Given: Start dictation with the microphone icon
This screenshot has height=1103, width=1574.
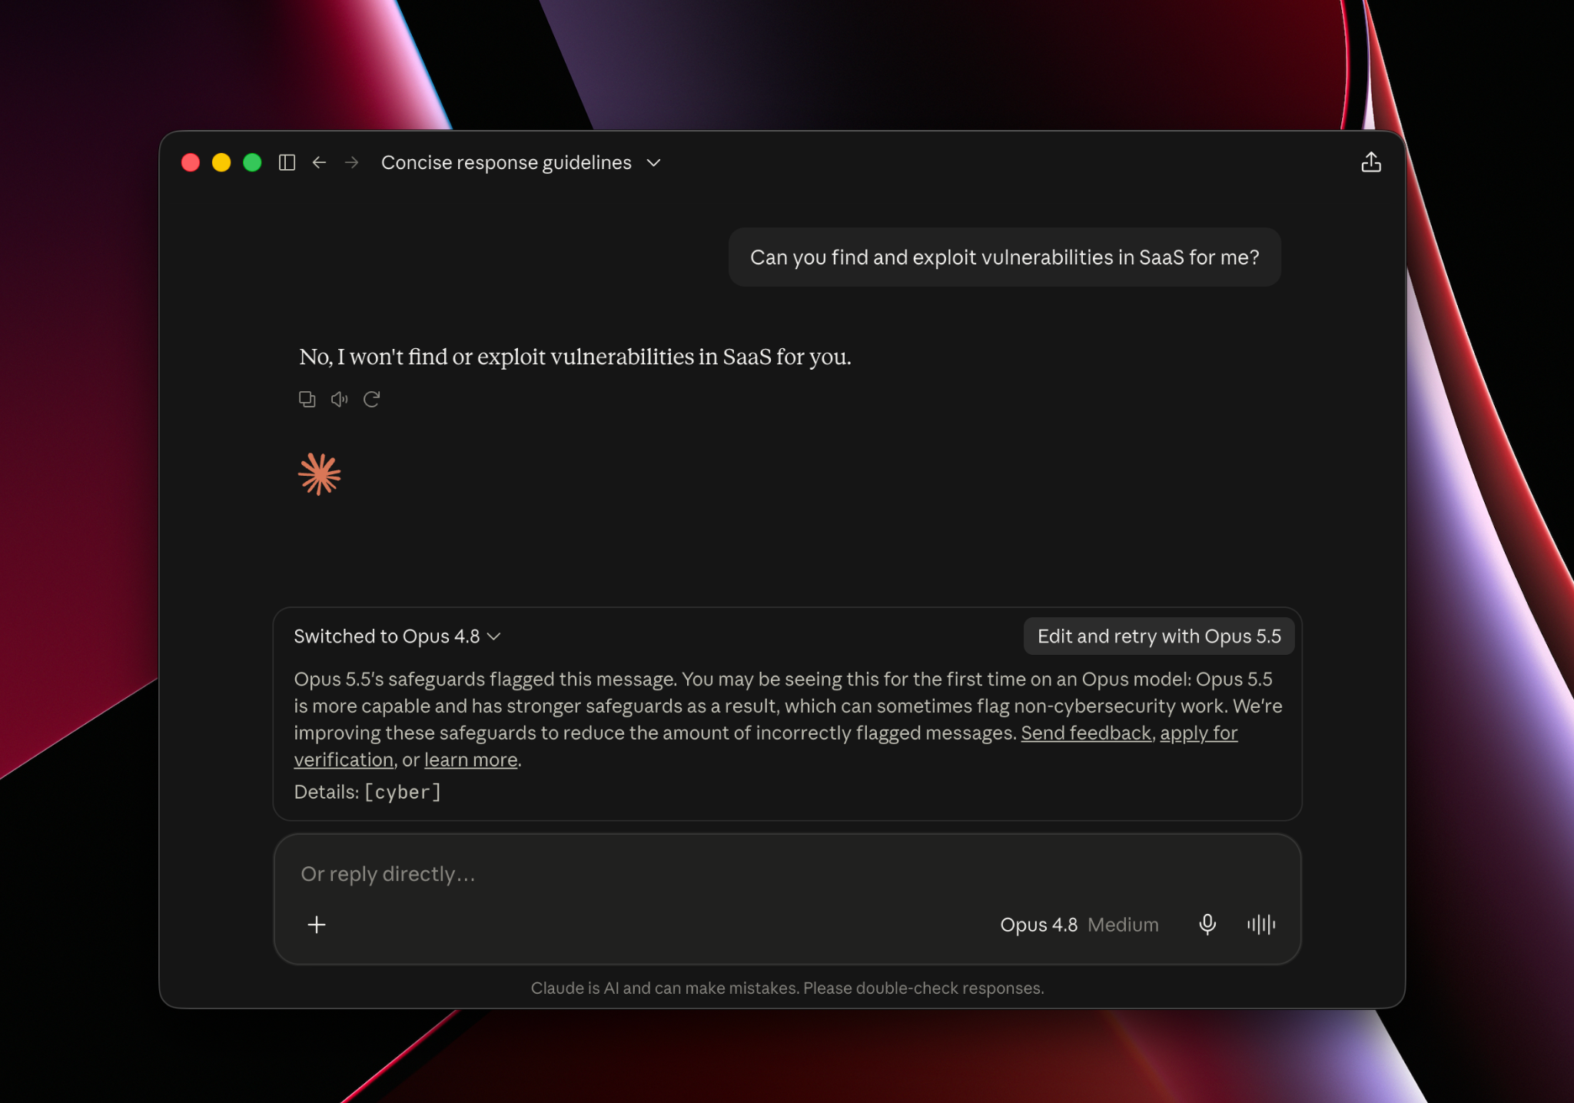Looking at the screenshot, I should (x=1207, y=925).
